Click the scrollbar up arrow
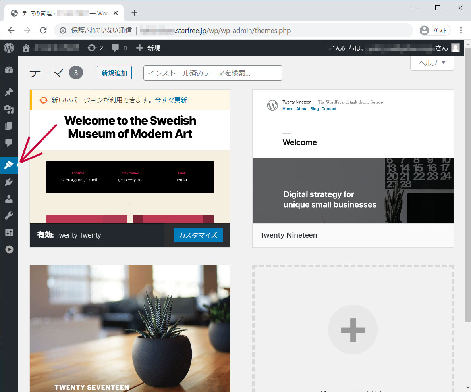Screen dimensions: 471x392 (468, 44)
